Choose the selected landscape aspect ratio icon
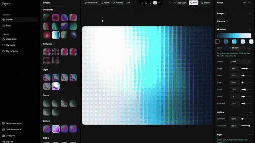255x143 pixels. coord(155,3)
